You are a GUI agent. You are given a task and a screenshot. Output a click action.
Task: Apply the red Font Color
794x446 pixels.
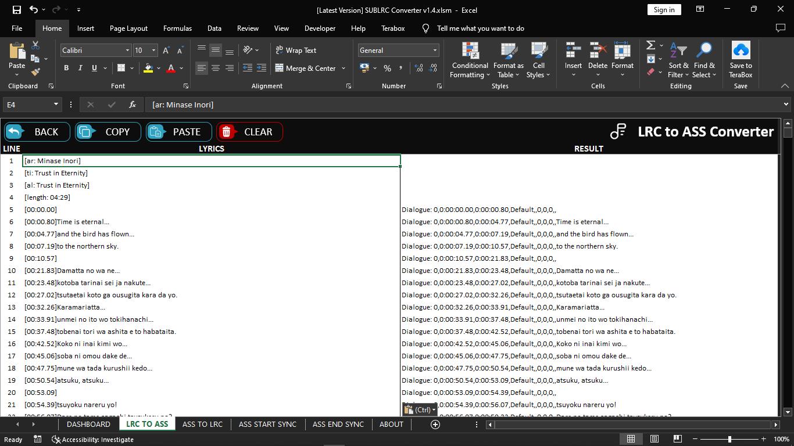(171, 68)
